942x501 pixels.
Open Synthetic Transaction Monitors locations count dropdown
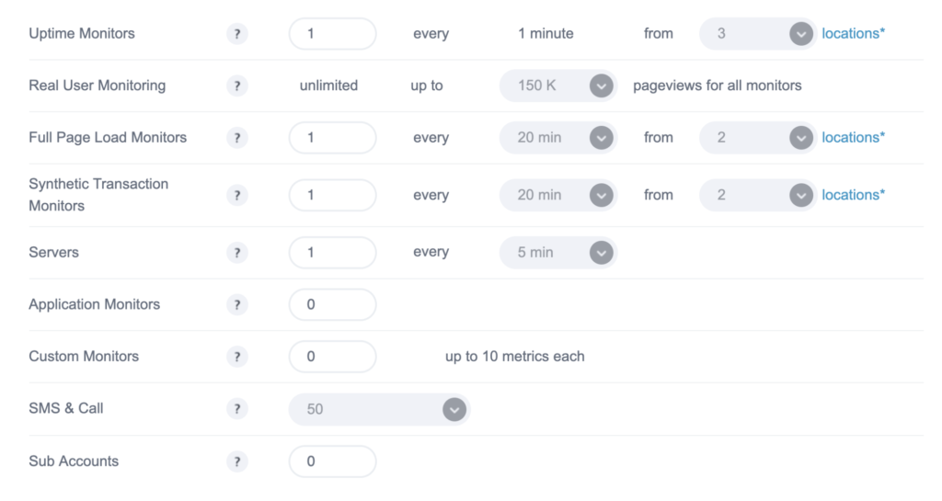pos(758,195)
